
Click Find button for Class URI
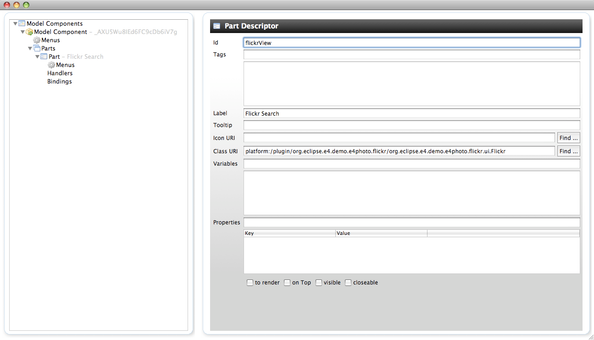[568, 151]
